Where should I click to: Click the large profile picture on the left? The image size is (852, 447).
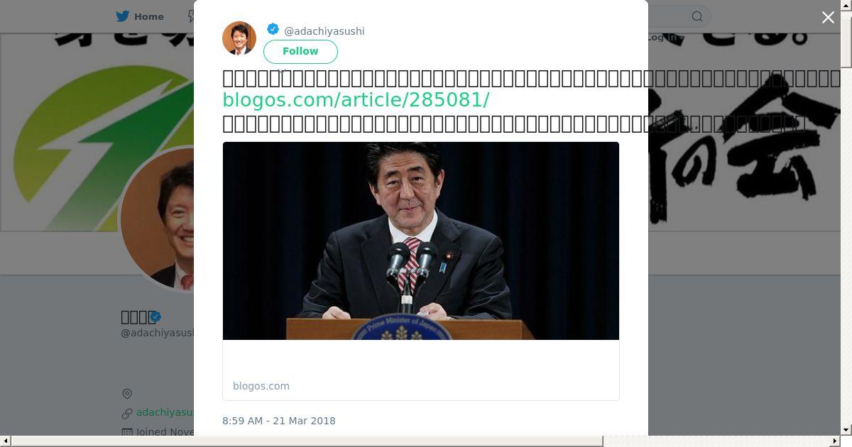pyautogui.click(x=158, y=219)
